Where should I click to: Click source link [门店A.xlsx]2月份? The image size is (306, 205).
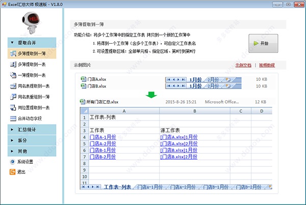179,143
